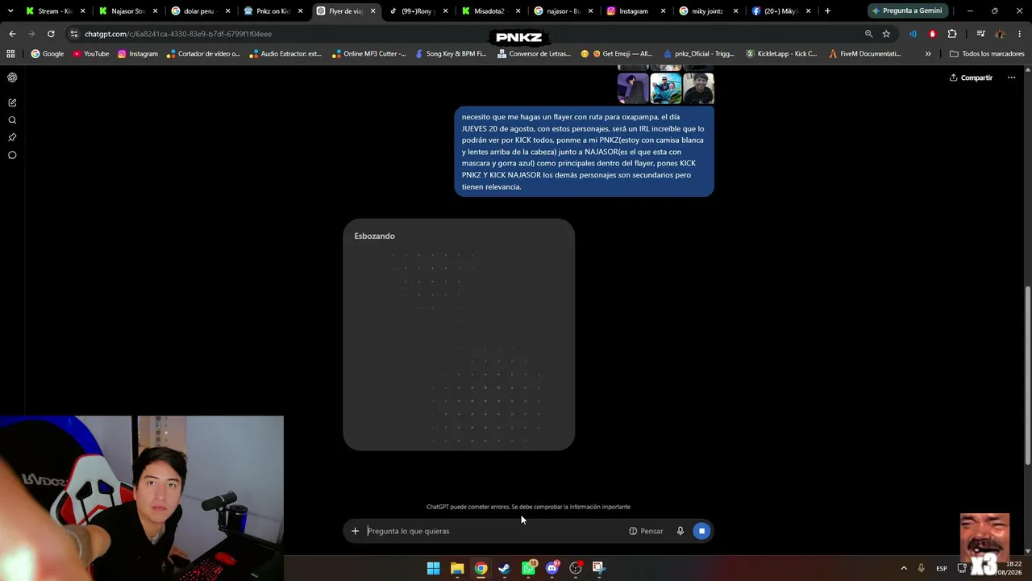The width and height of the screenshot is (1032, 581).
Task: Open the ChatGPT logo sidebar button
Action: coord(12,77)
